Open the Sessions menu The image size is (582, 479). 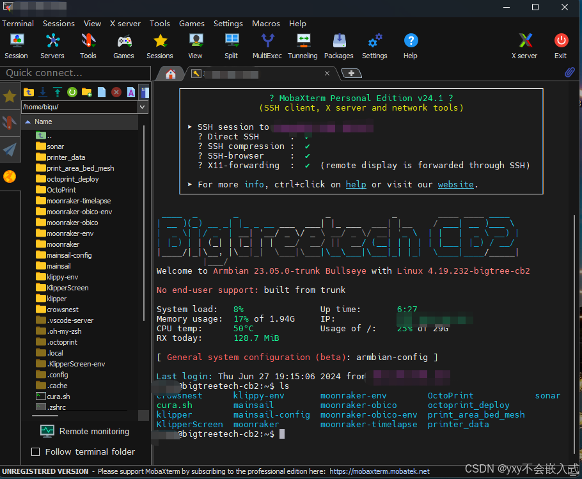point(59,24)
